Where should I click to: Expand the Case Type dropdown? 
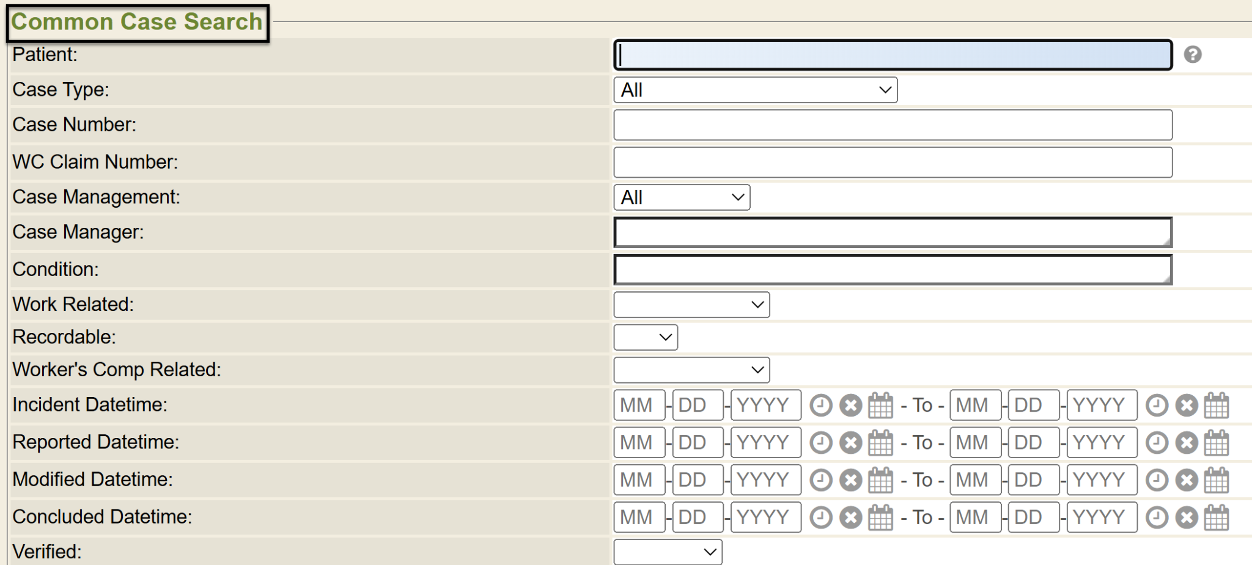(x=755, y=90)
